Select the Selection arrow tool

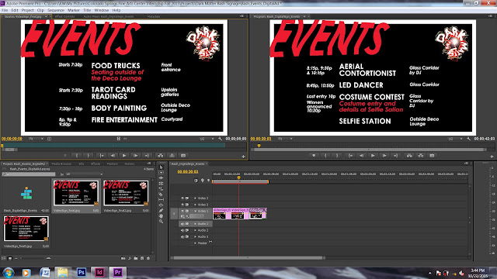coord(161,167)
